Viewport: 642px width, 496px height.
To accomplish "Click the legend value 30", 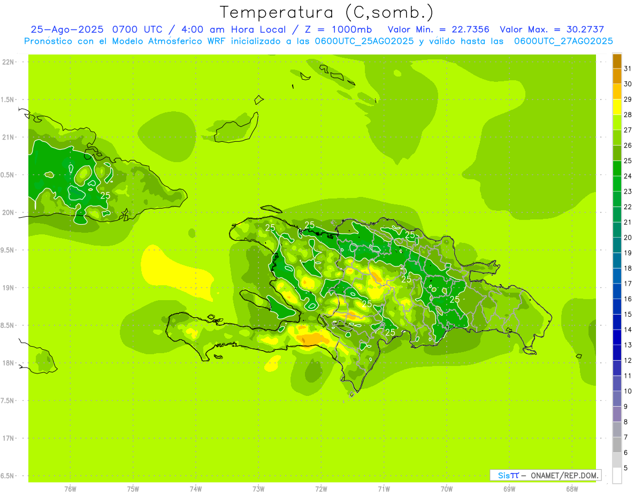I will click(x=628, y=84).
